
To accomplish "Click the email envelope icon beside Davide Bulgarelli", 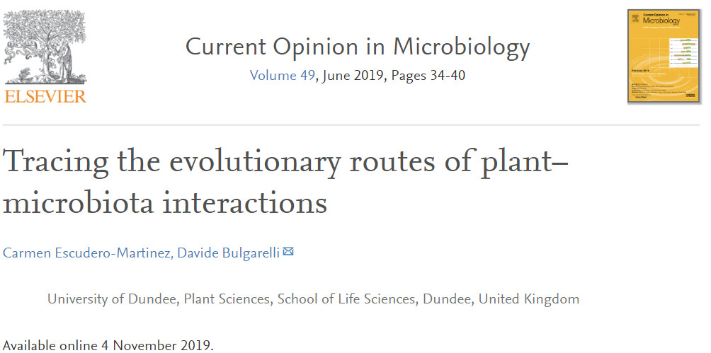I will (x=288, y=252).
